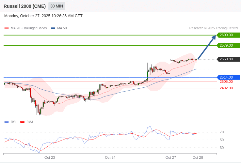Click the Research © 2025 Trading Central credit
The image size is (241, 163).
click(214, 28)
